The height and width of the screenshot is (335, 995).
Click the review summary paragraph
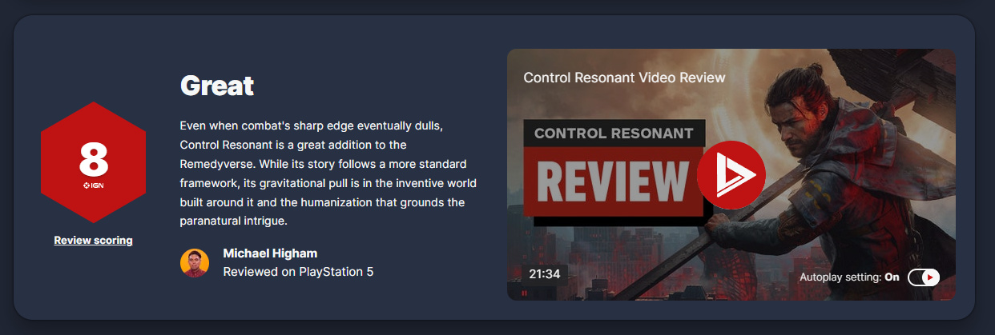pos(328,173)
